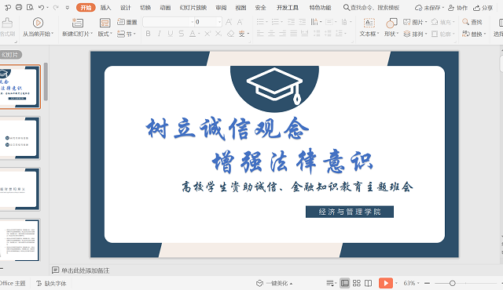Expand the Picture (图片) dropdown
503x290 pixels.
point(426,22)
